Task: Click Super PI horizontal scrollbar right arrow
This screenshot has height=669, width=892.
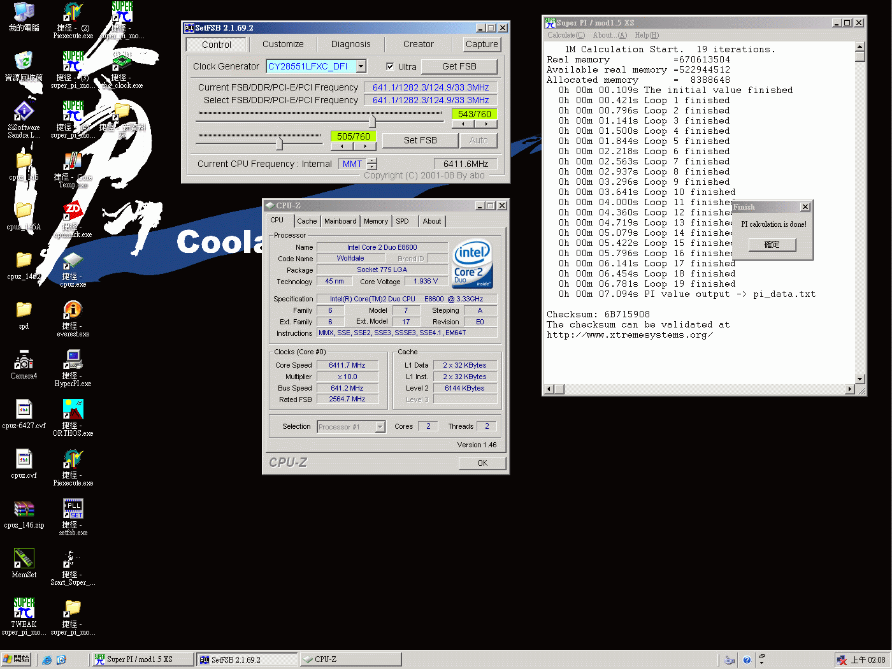Action: pyautogui.click(x=849, y=389)
